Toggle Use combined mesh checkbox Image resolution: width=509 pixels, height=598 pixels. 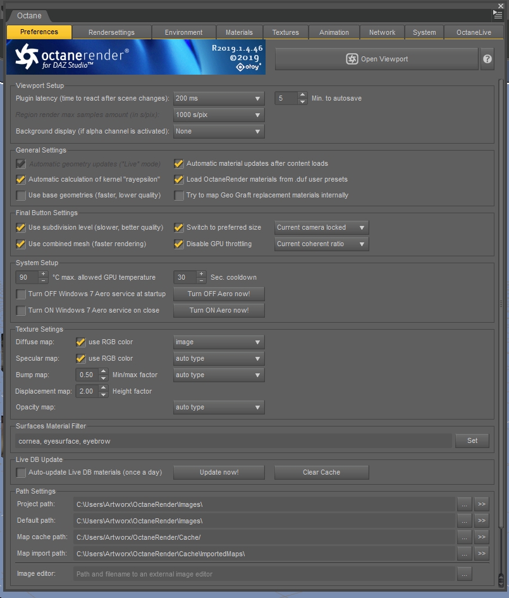21,244
